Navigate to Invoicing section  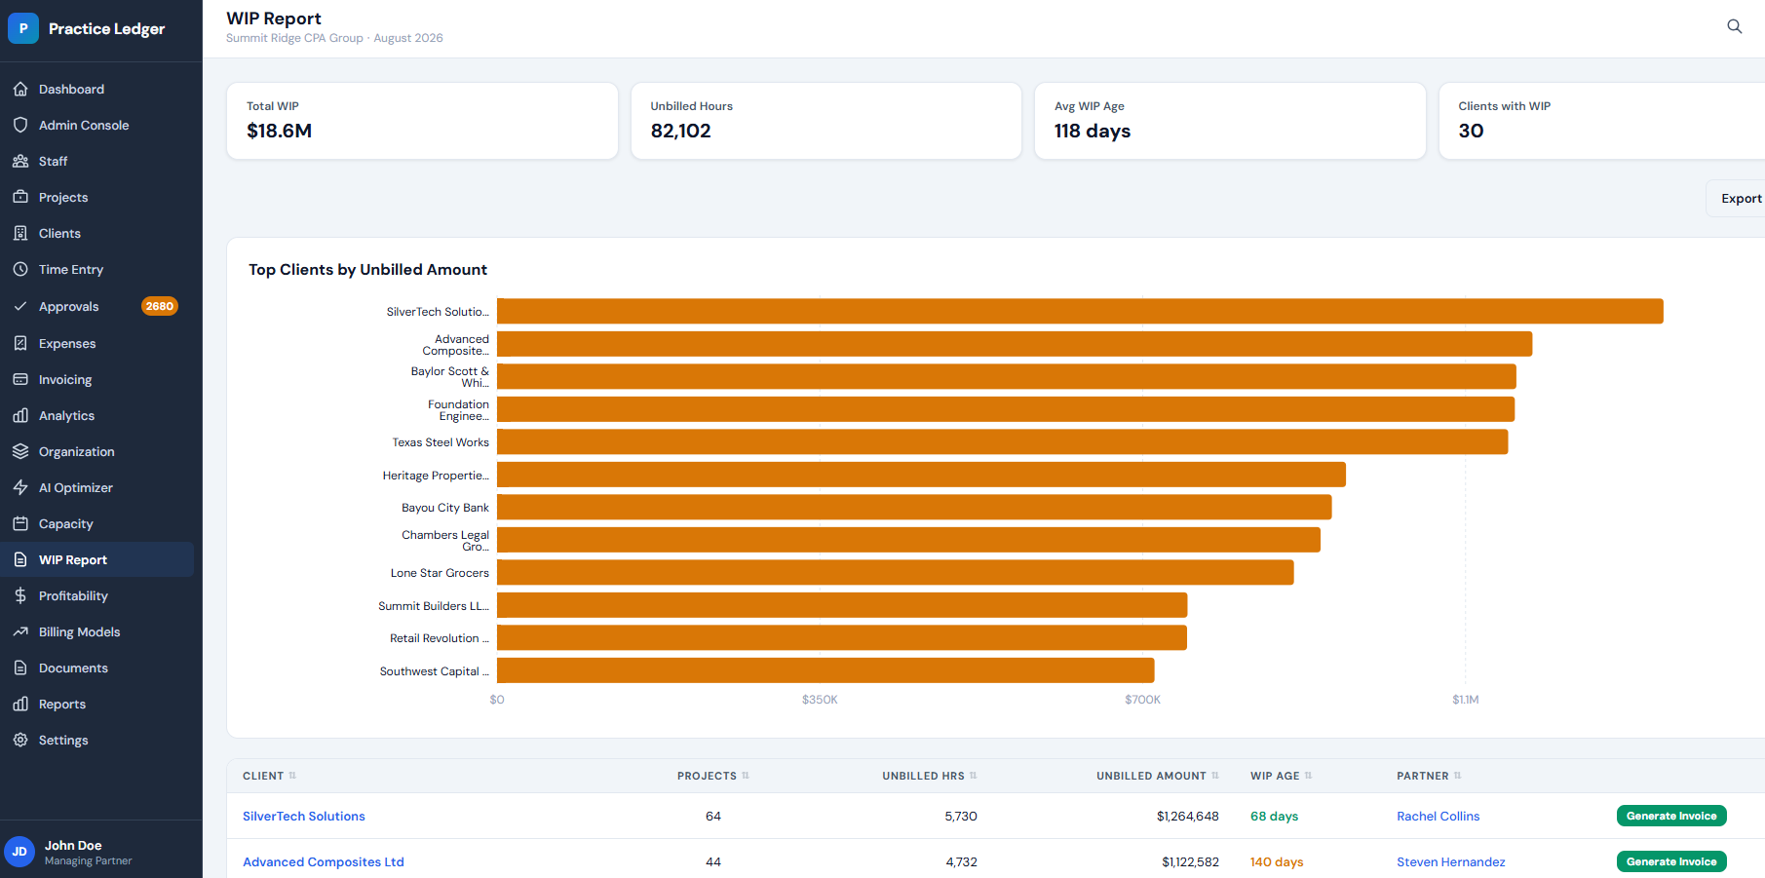(97, 379)
